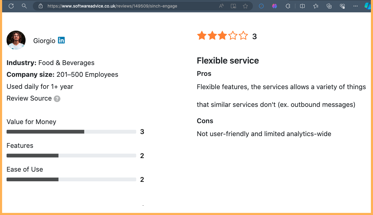Open Immersive Reader icon in address bar
This screenshot has height=215, width=373.
pos(233,6)
